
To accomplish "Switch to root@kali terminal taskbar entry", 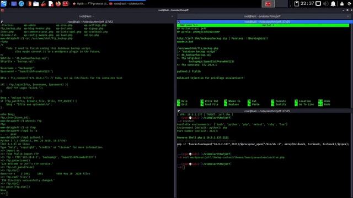I will 127,4.
